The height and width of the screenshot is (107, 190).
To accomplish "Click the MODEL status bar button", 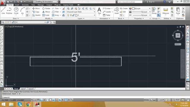I will (x=146, y=100).
